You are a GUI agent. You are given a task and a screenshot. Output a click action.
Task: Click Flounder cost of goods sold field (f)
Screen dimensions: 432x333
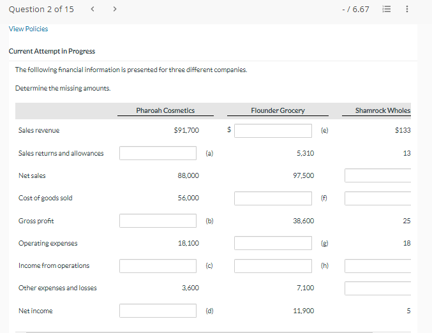click(272, 198)
